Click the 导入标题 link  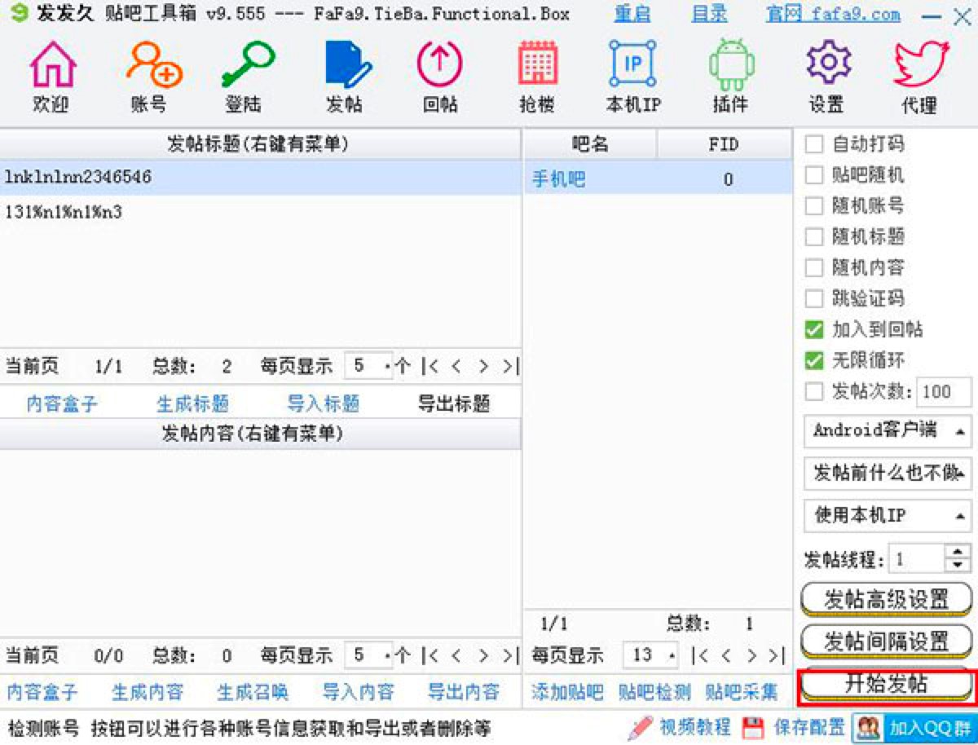323,404
